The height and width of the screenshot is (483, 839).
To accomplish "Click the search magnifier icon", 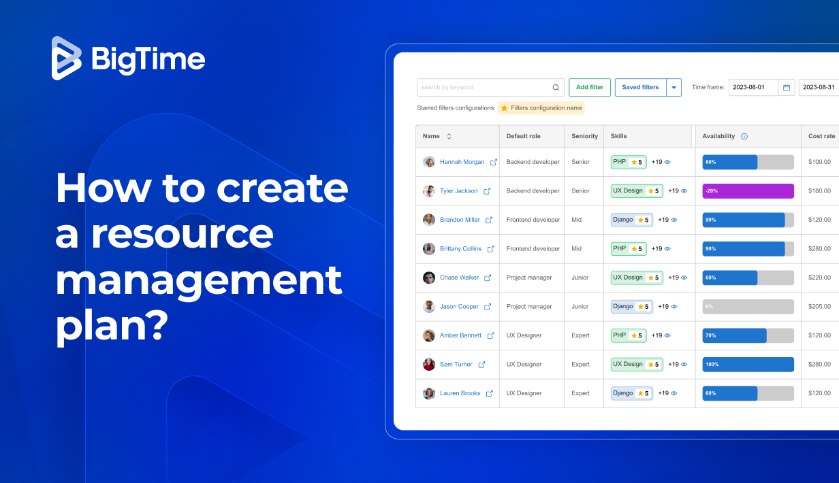I will pyautogui.click(x=556, y=88).
